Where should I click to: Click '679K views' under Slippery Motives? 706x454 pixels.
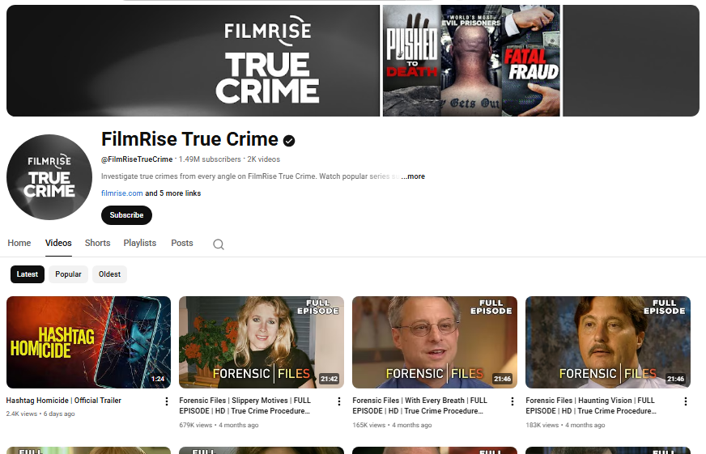[195, 425]
